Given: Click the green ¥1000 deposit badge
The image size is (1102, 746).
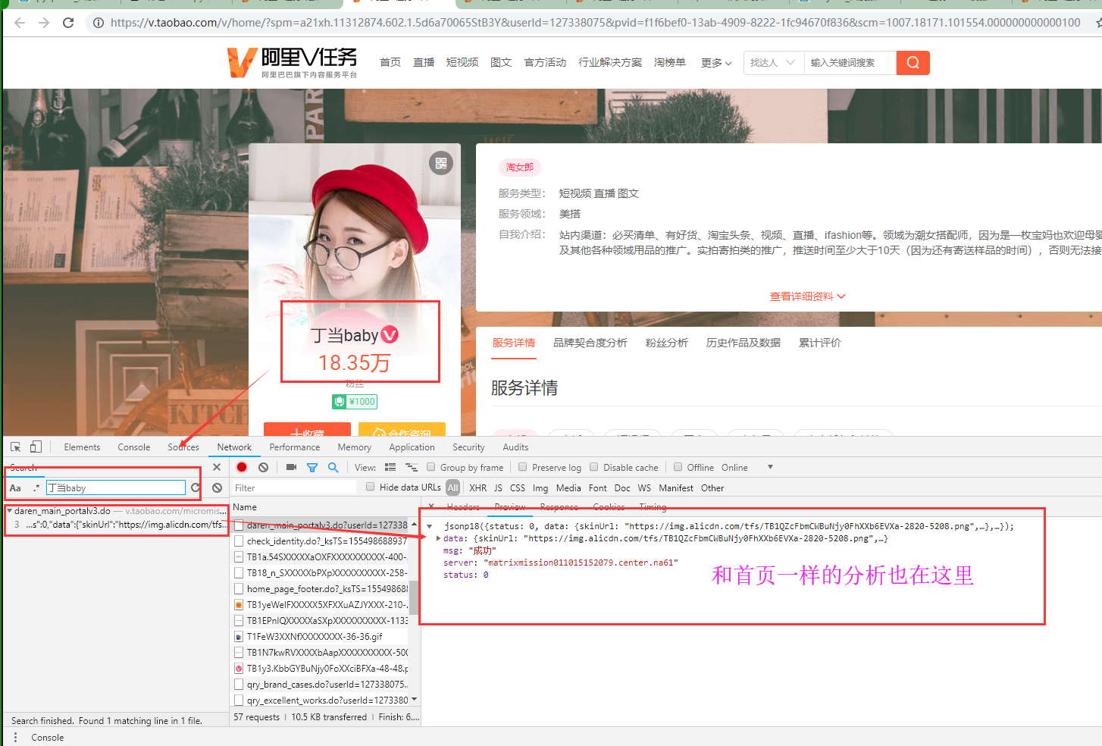Looking at the screenshot, I should (355, 402).
